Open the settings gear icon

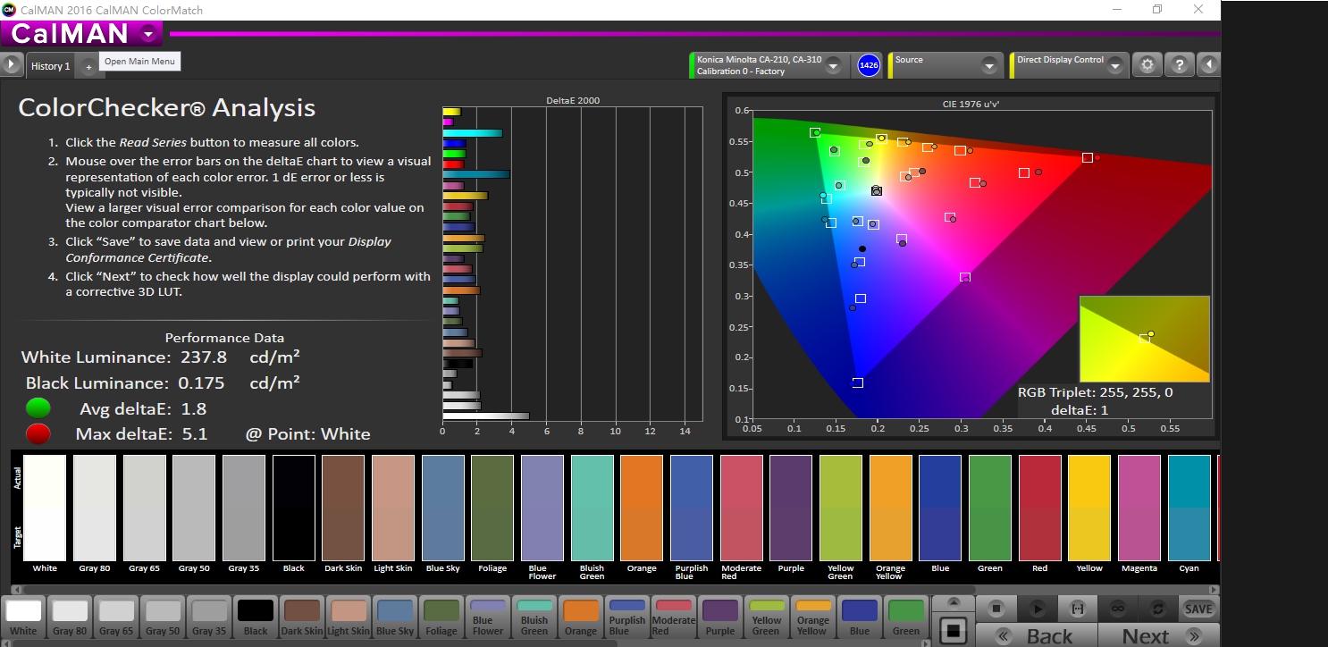[x=1147, y=65]
